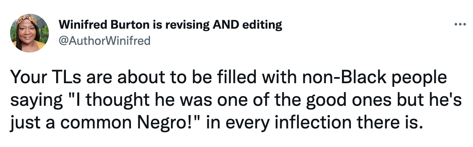Open the three-dot more options menu
473x147 pixels.
tap(460, 24)
